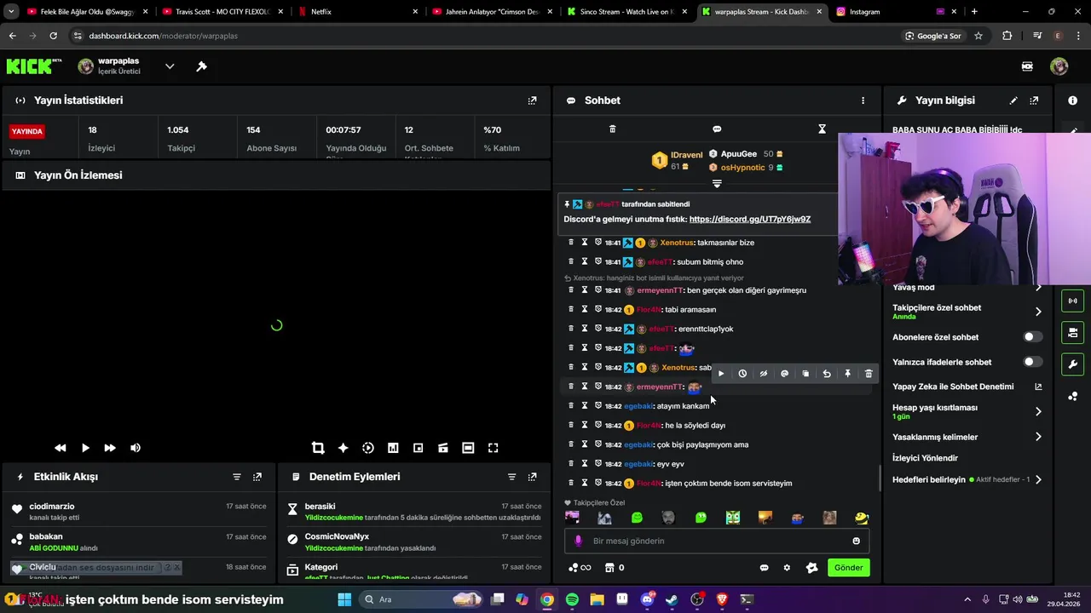The image size is (1091, 613).
Task: Enter fullscreen on the stream preview
Action: (493, 448)
